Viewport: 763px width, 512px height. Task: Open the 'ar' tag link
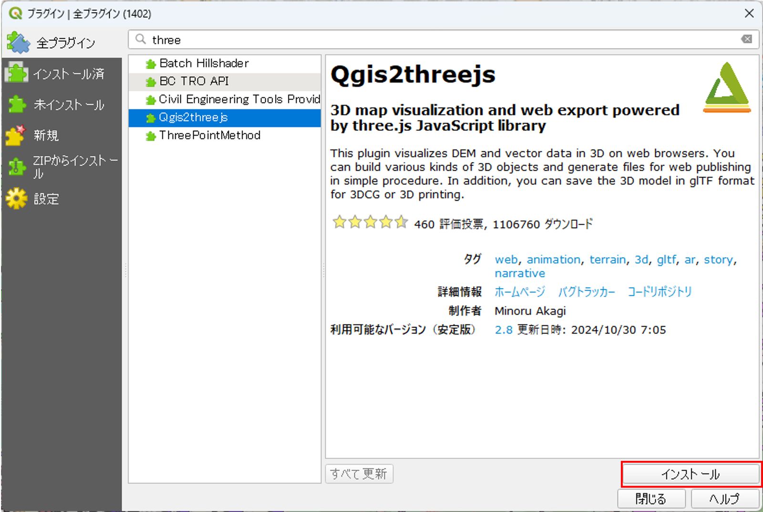point(690,260)
